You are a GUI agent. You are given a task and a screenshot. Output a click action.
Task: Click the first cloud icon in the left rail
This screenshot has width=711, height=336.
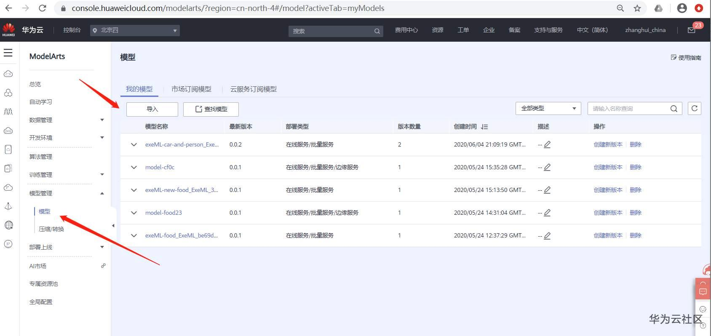8,74
